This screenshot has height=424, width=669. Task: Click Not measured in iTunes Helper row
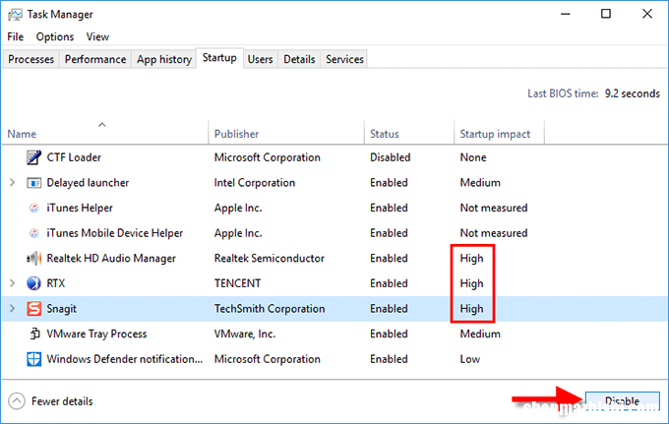coord(494,208)
